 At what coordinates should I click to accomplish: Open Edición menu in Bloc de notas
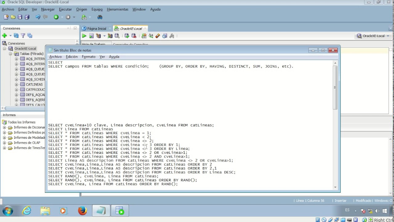click(72, 57)
